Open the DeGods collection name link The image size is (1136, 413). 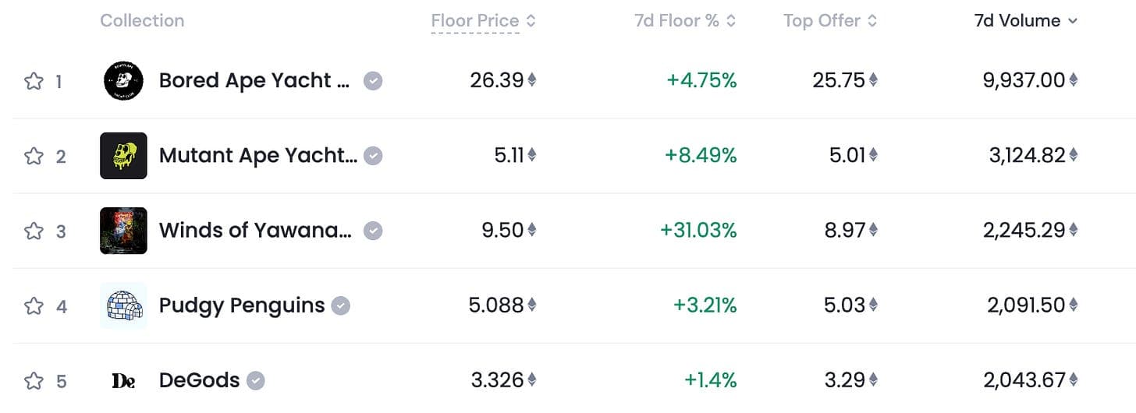(x=200, y=379)
